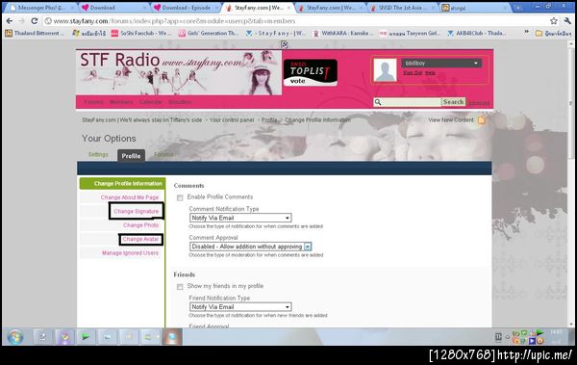This screenshot has height=365, width=577.
Task: Open Comment Approval dropdown
Action: pyautogui.click(x=251, y=247)
